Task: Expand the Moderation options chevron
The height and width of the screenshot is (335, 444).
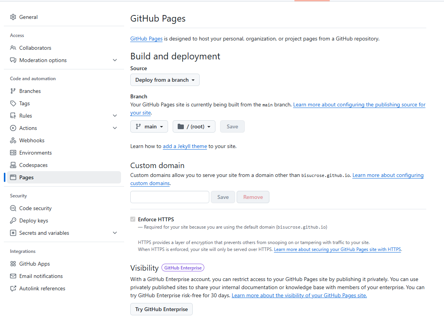Action: (115, 60)
